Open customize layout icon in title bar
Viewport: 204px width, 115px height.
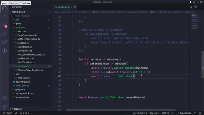[201, 2]
